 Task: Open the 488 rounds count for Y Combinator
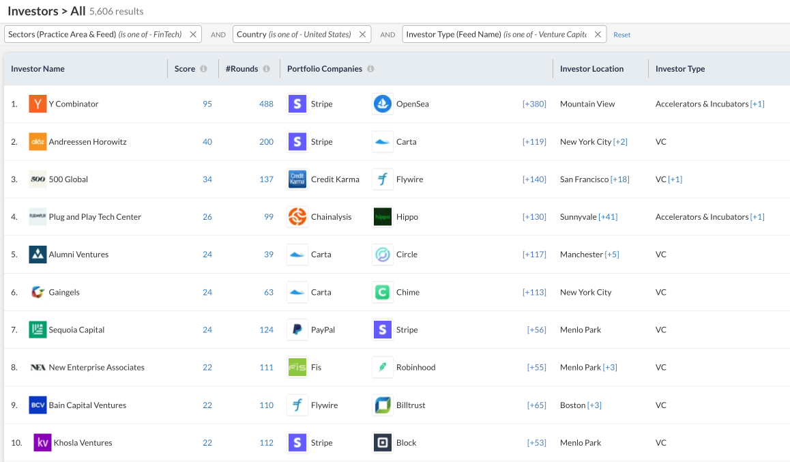(266, 104)
